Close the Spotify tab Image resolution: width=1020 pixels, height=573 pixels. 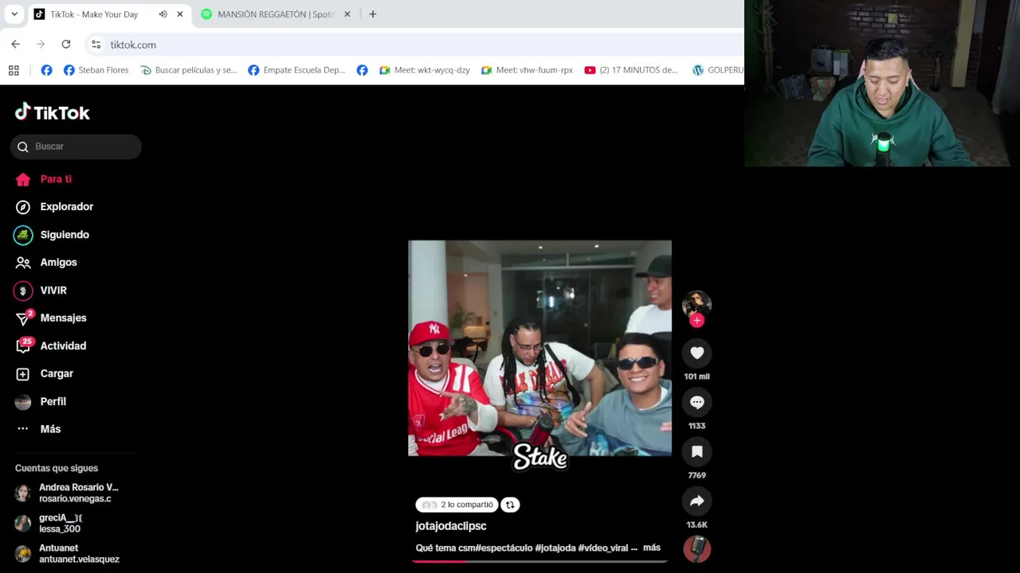347,14
